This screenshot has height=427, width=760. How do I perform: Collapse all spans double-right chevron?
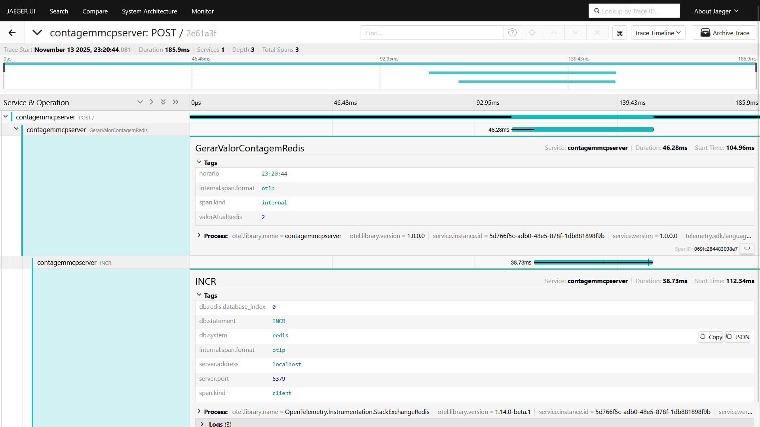point(176,102)
